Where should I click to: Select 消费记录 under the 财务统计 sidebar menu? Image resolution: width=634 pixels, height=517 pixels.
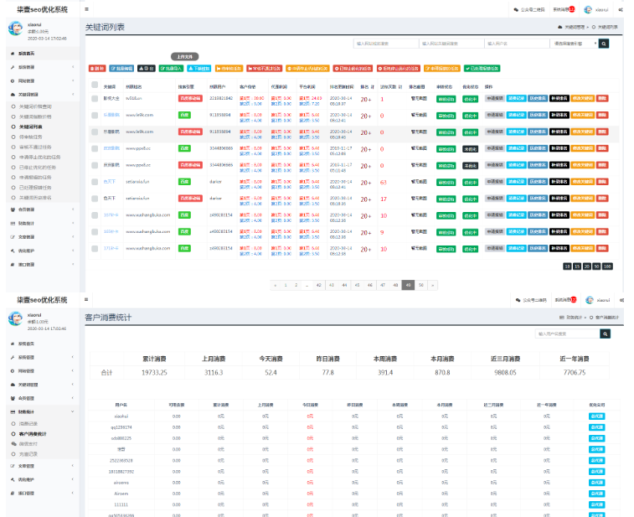[x=29, y=423]
